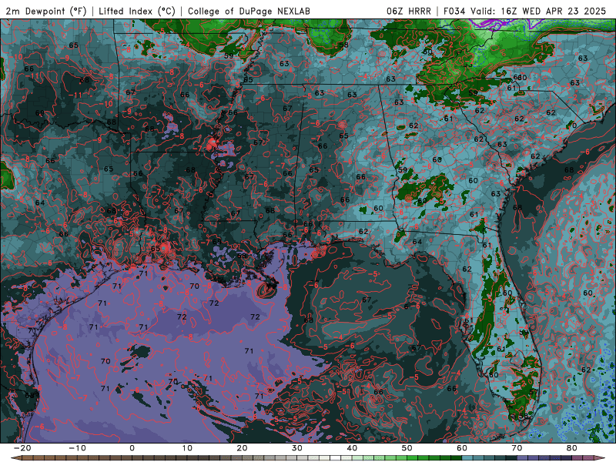The width and height of the screenshot is (616, 462).
Task: Click the -20 tick label on color scale
Action: (22, 448)
